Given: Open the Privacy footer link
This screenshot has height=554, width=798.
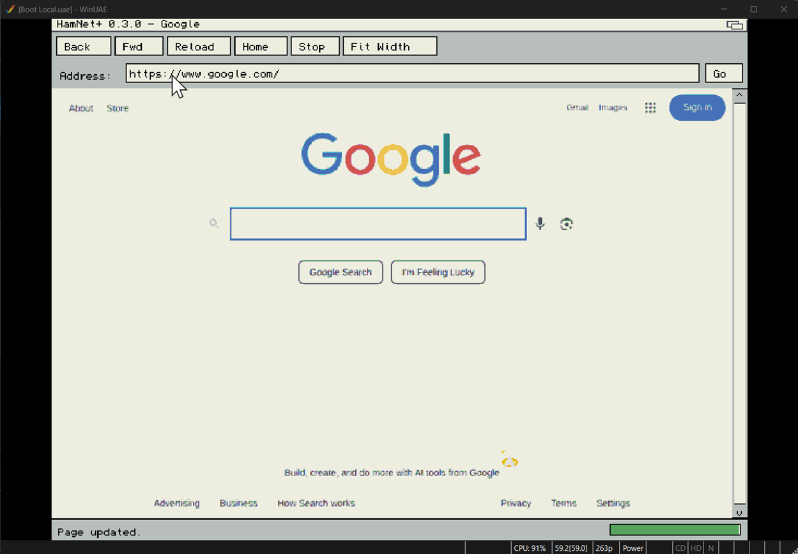Looking at the screenshot, I should click(x=516, y=503).
